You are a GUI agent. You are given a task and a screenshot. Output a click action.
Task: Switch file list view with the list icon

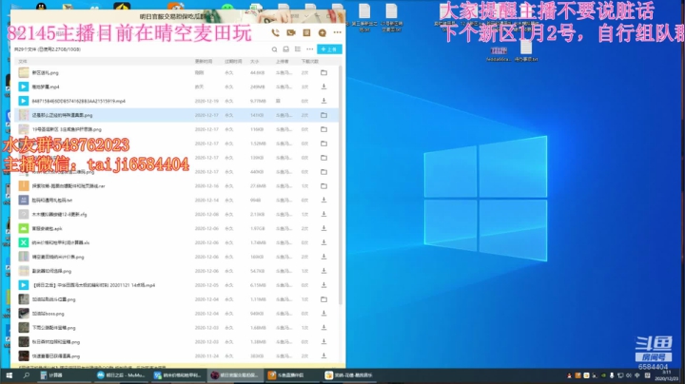tap(298, 49)
